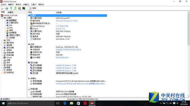Viewport: 190px width, 106px height.
Task: Click the 数据库 tree icon
Action: (5, 70)
